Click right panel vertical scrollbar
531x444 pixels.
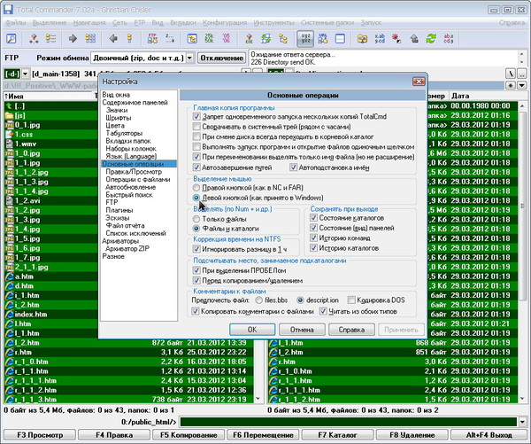click(523, 253)
